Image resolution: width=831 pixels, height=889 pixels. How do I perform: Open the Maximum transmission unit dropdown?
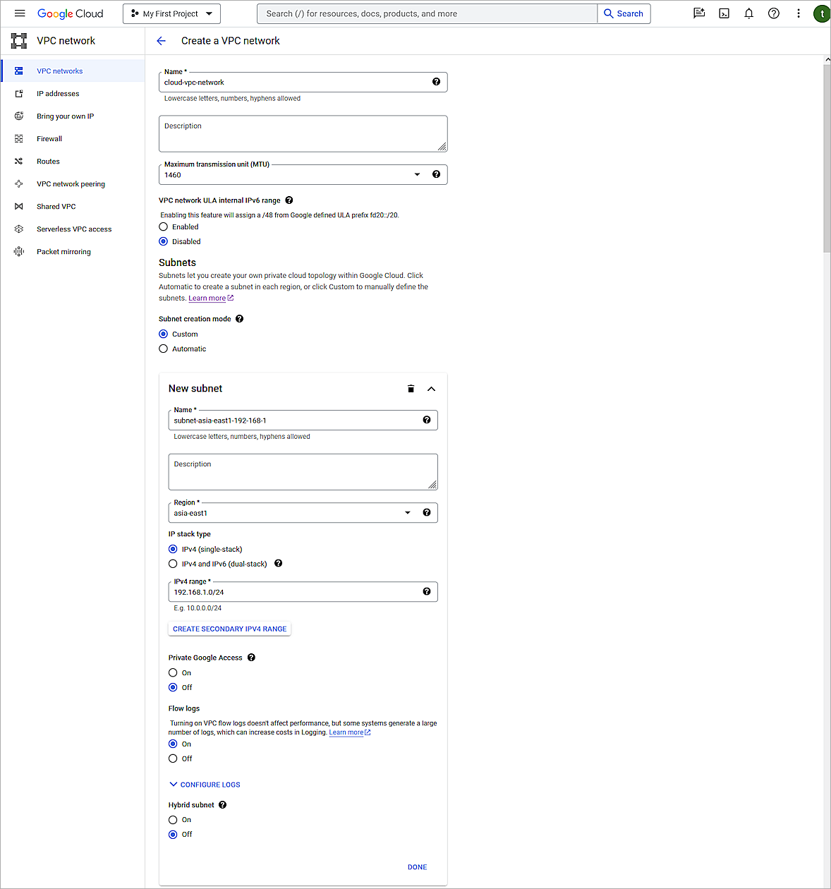[417, 174]
